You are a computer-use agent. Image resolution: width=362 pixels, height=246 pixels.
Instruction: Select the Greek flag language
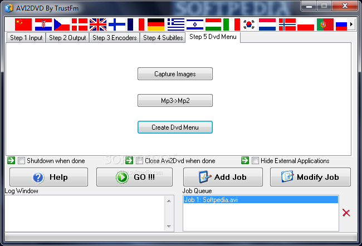176,24
